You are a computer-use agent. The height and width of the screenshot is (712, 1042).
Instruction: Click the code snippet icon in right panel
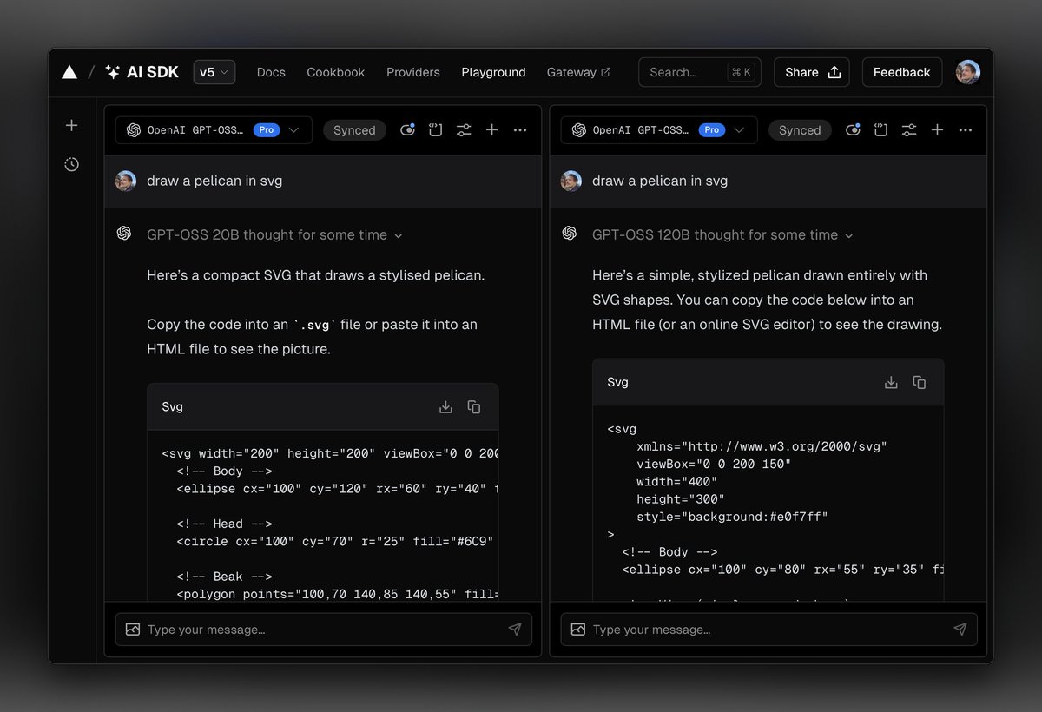click(x=880, y=130)
